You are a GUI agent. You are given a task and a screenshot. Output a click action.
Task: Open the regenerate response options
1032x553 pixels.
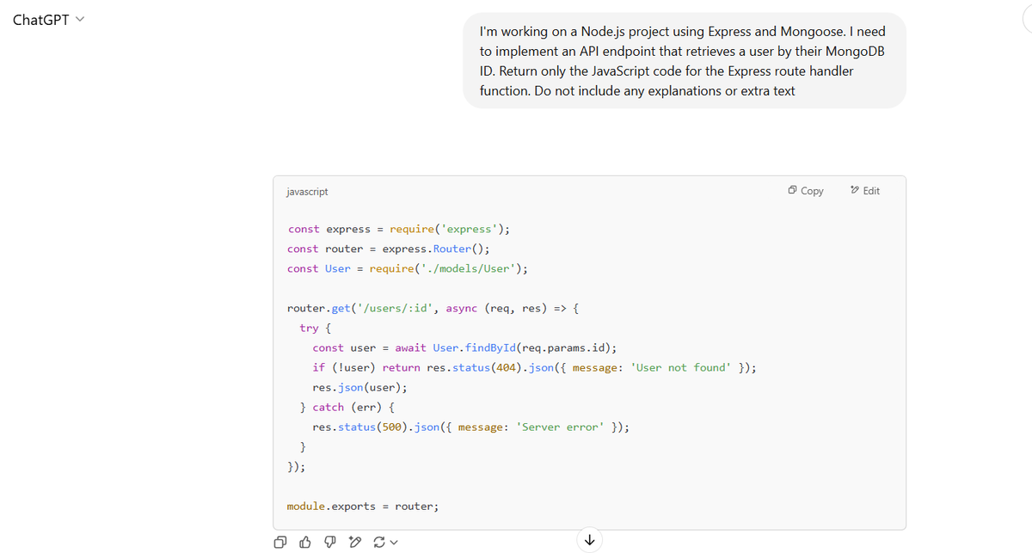386,542
